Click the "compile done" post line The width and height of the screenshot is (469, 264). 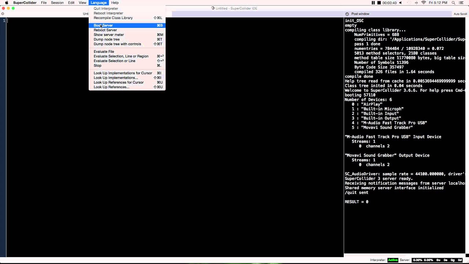click(359, 76)
